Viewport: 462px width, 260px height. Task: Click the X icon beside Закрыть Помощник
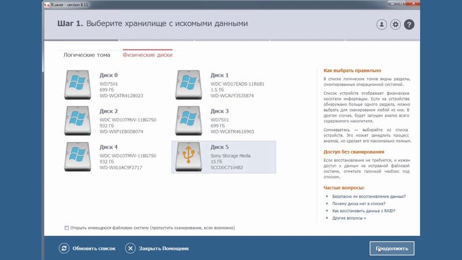point(131,248)
